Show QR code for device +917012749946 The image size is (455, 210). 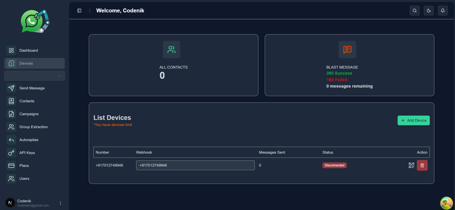(x=411, y=165)
